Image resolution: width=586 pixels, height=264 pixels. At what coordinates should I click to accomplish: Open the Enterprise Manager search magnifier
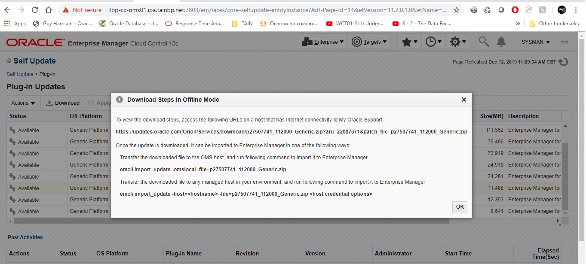click(x=484, y=42)
